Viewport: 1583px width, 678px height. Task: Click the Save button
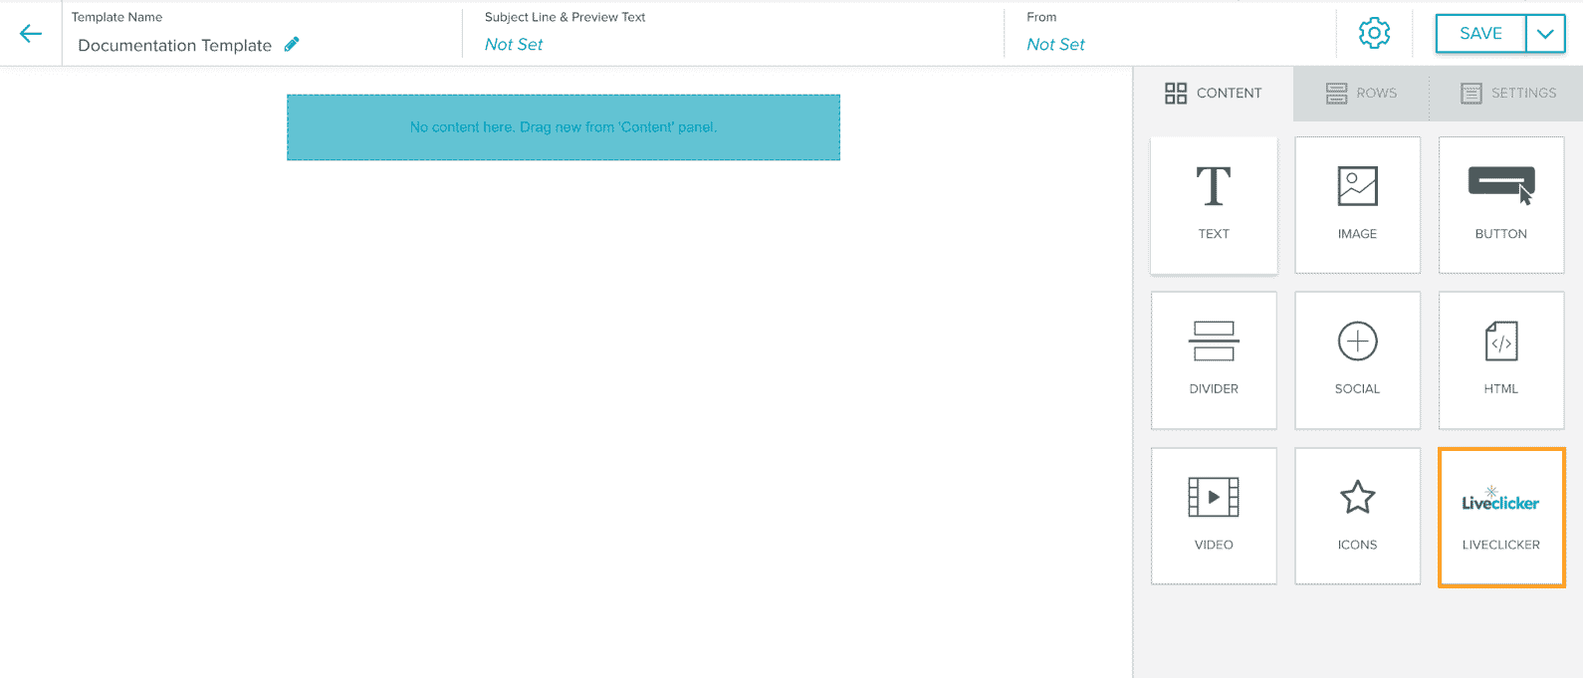1480,34
